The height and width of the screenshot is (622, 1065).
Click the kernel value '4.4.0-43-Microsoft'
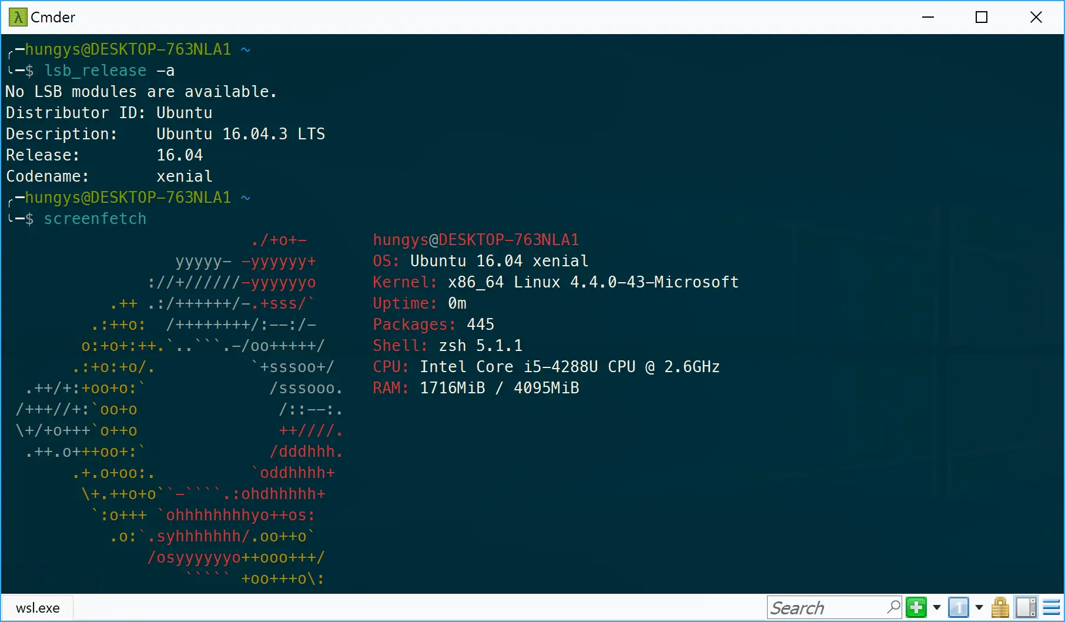click(655, 282)
